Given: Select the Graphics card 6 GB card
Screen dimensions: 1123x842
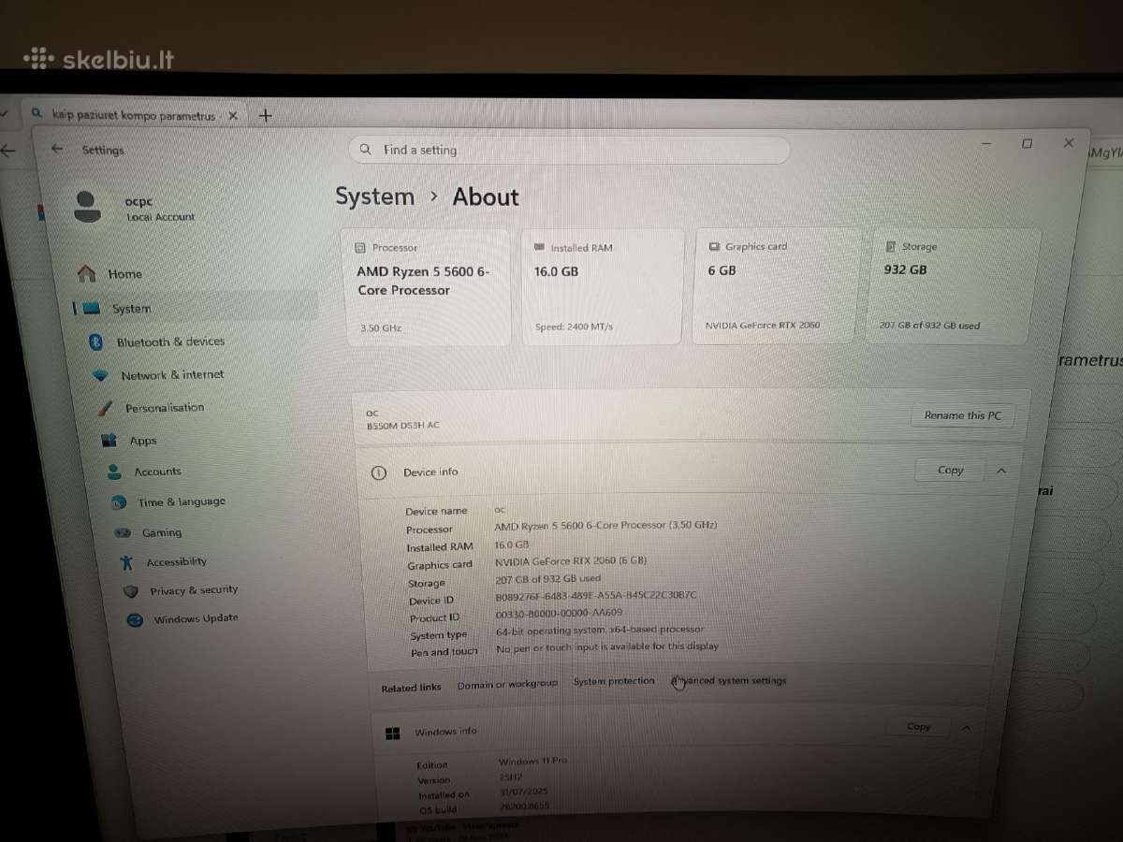Looking at the screenshot, I should pyautogui.click(x=776, y=285).
